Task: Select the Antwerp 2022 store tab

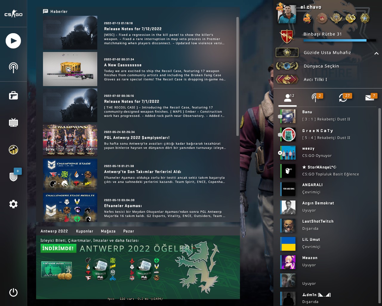Action: (x=54, y=231)
